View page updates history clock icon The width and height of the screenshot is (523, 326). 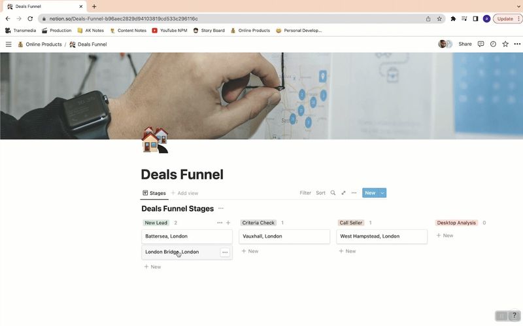[493, 45]
